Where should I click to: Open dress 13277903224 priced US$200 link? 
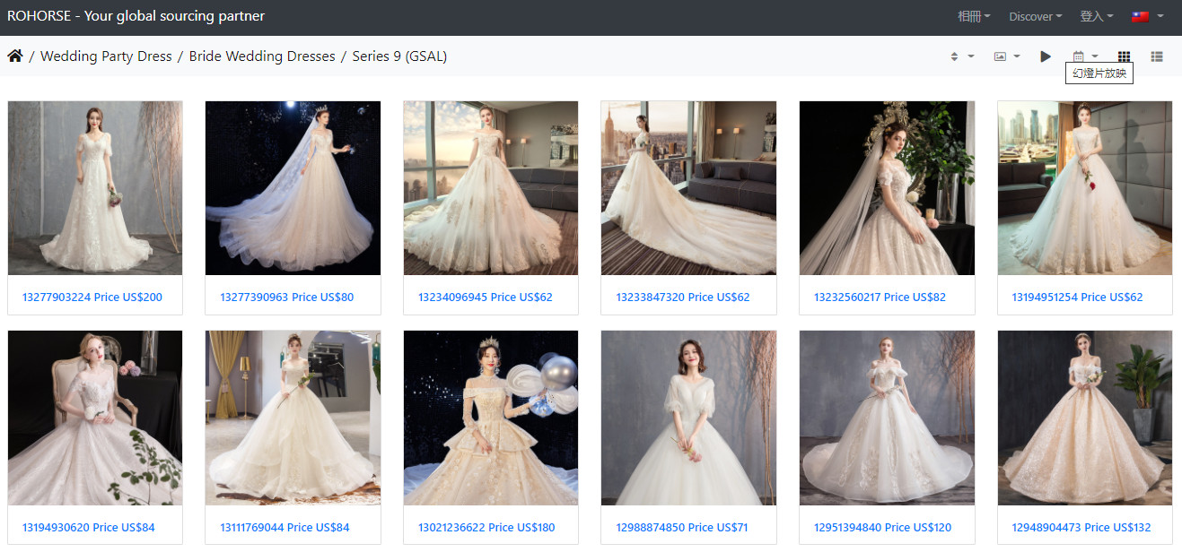coord(92,297)
